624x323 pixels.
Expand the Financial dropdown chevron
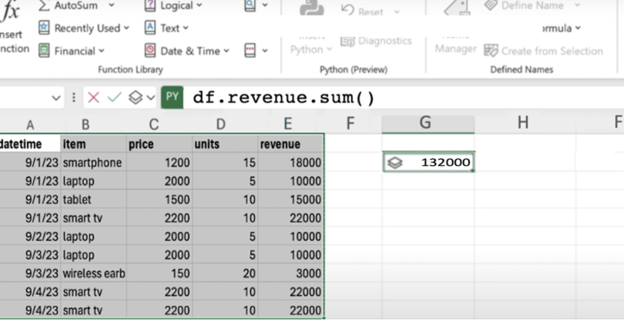pyautogui.click(x=102, y=51)
